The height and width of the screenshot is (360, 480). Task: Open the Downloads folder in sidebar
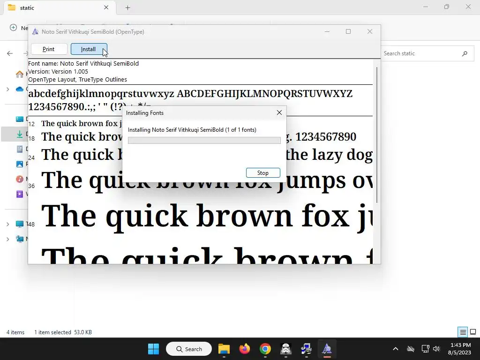pos(20,134)
